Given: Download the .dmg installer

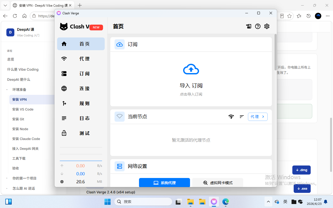Looking at the screenshot, I should click(301, 170).
